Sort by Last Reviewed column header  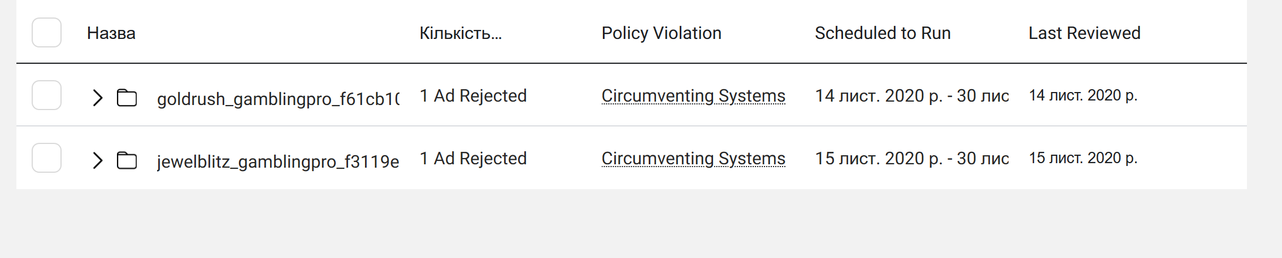pyautogui.click(x=1084, y=33)
